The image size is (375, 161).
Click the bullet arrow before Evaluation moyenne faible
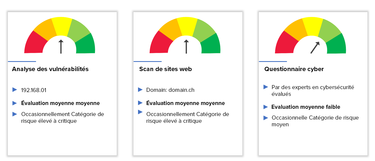point(266,107)
